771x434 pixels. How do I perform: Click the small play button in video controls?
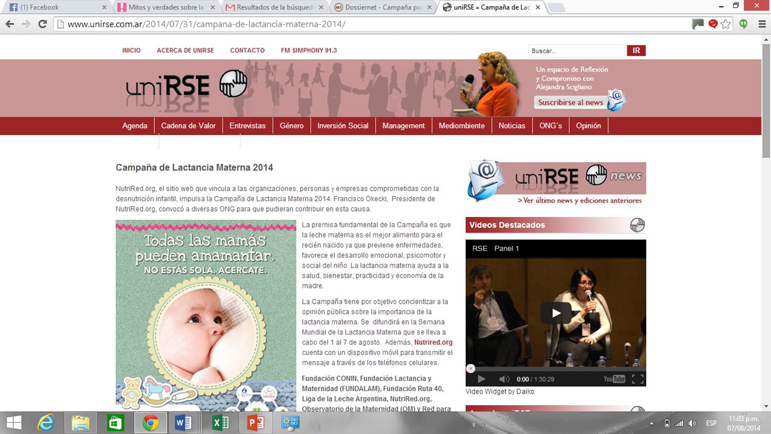click(x=481, y=379)
